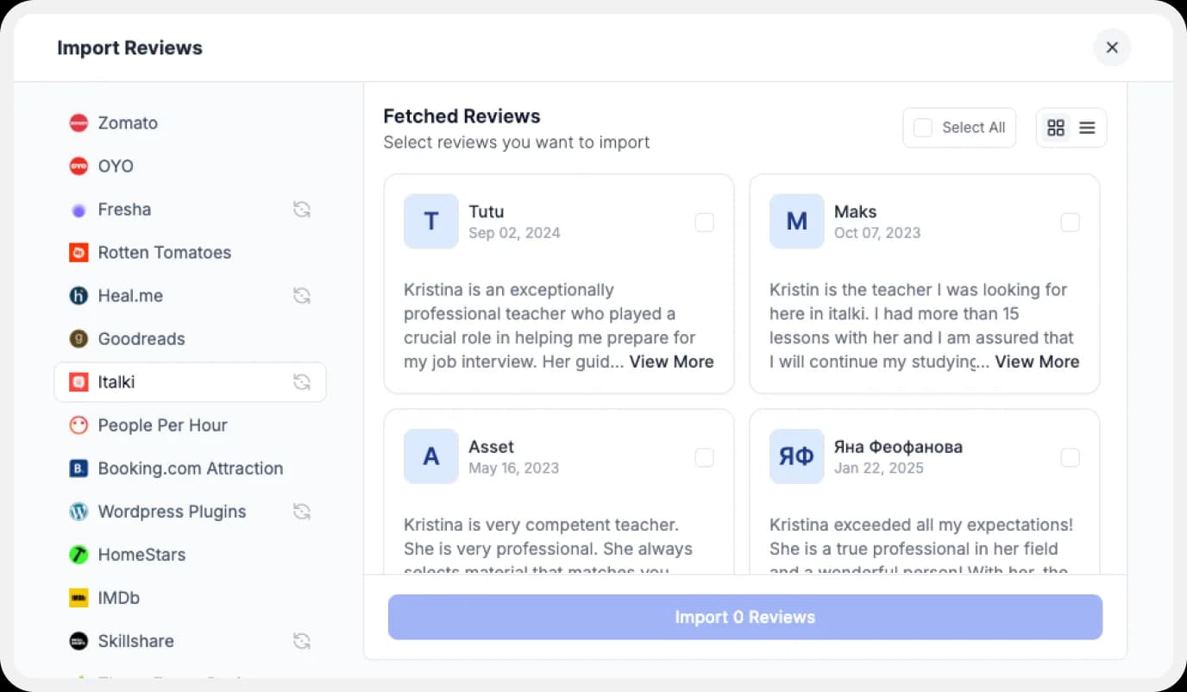Select the IMDb icon in the source list
Image resolution: width=1187 pixels, height=692 pixels.
79,597
